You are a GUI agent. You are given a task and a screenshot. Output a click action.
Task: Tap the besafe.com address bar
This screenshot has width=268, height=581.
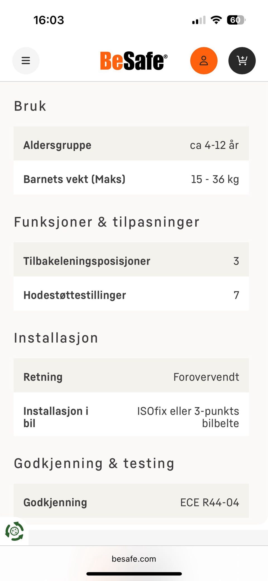coord(134,559)
